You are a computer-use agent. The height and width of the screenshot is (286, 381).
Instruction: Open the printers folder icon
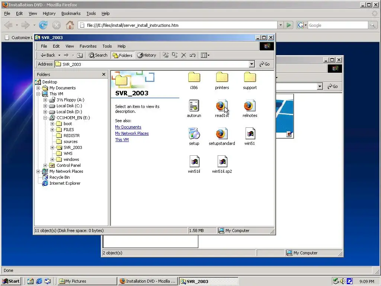tap(222, 77)
